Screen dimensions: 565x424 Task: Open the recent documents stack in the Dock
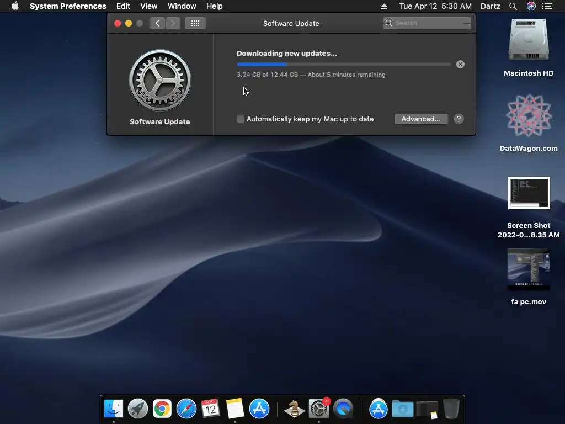pos(427,410)
